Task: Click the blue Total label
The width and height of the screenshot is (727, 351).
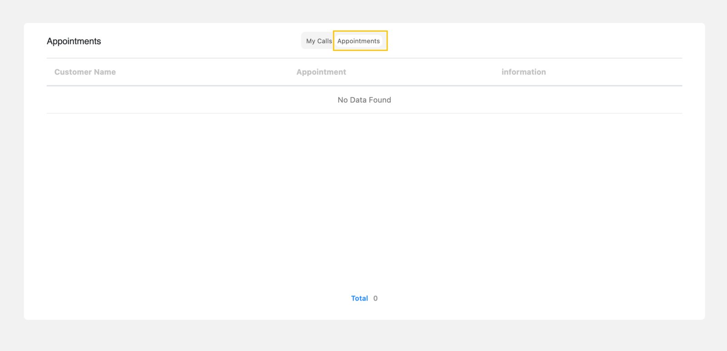Action: pos(359,298)
